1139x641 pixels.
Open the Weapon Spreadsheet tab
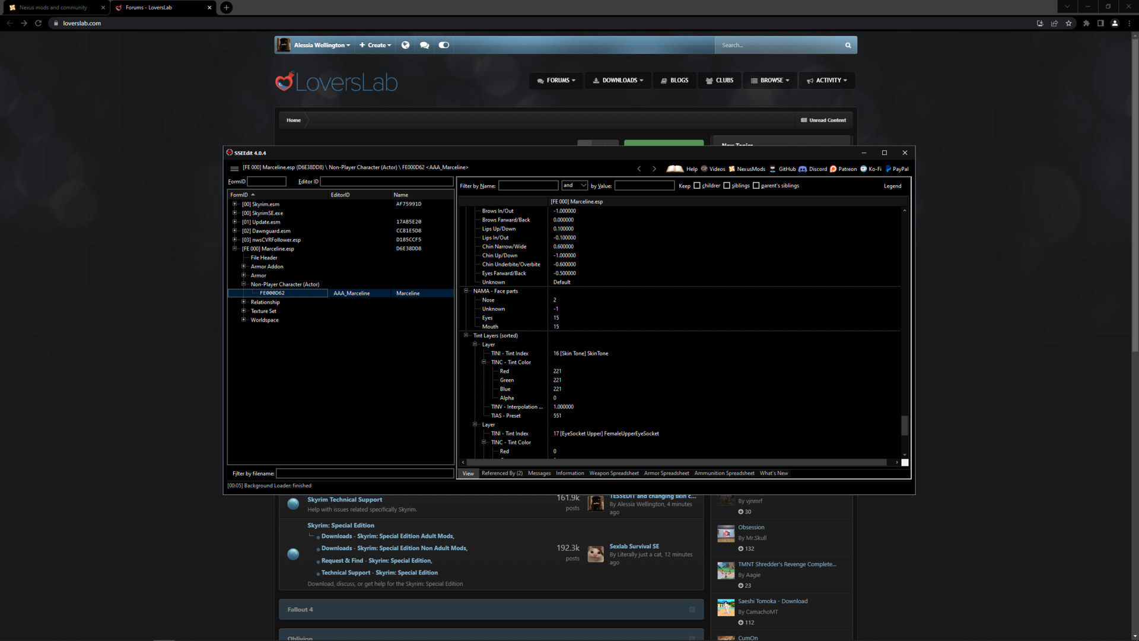tap(614, 474)
